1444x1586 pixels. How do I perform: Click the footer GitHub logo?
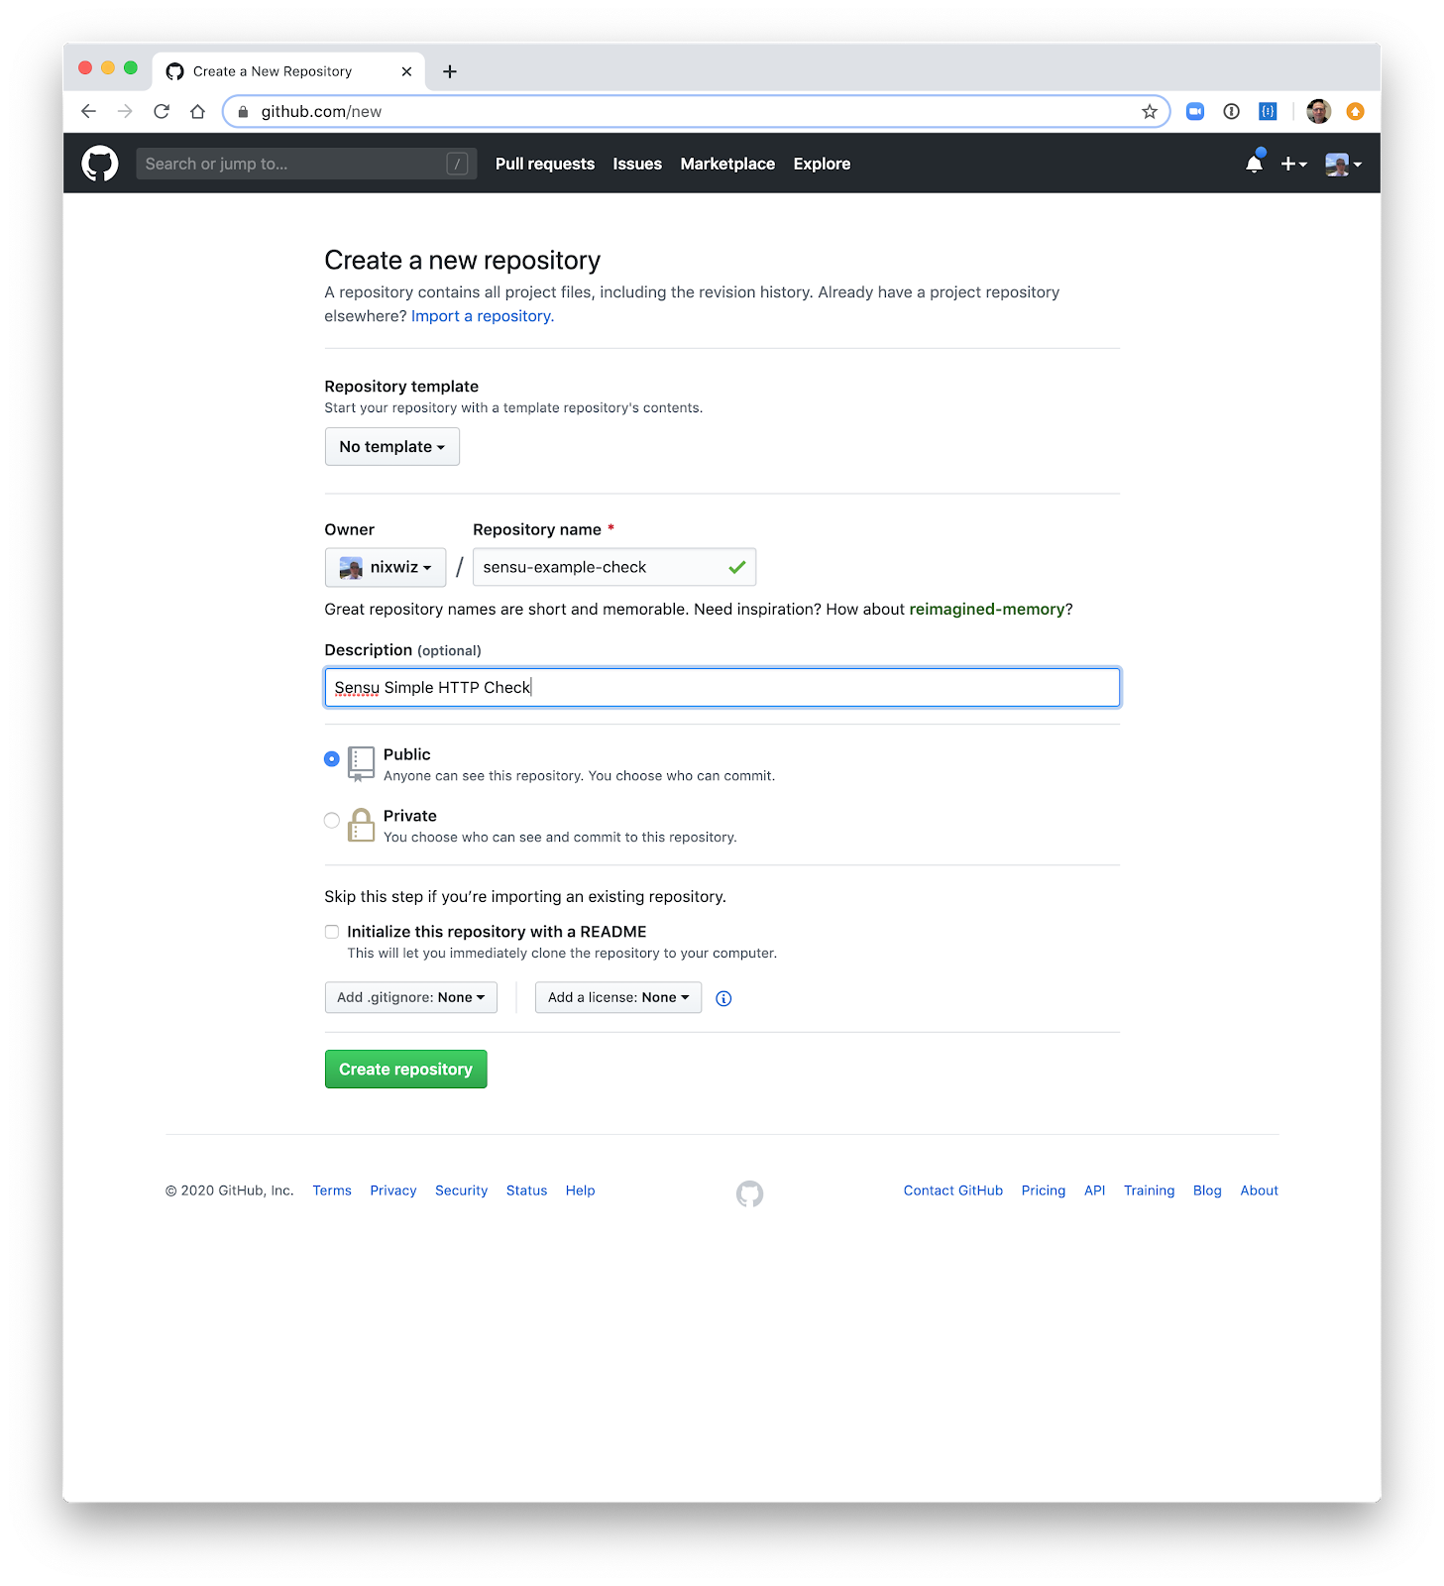(749, 1193)
